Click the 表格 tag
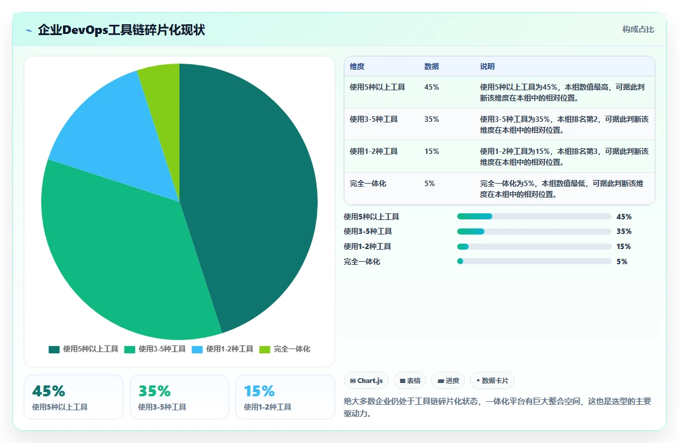 point(410,381)
